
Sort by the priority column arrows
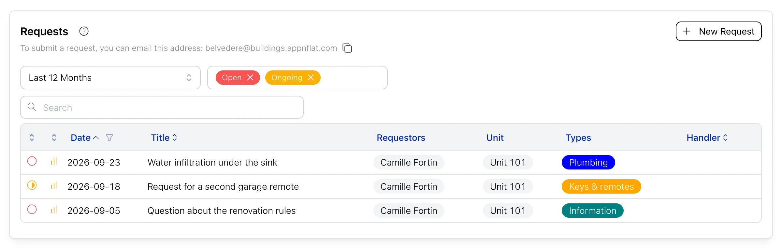54,138
